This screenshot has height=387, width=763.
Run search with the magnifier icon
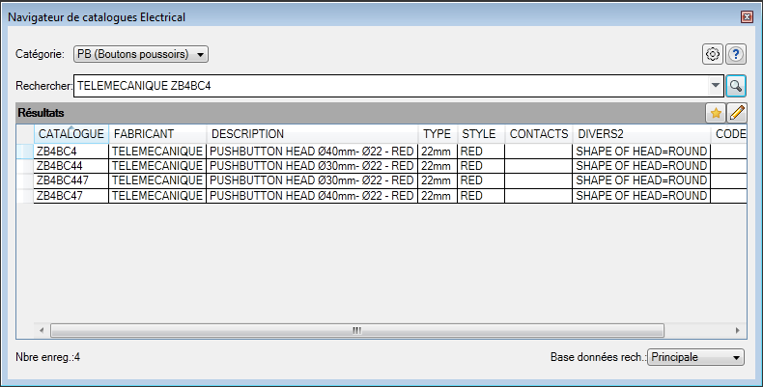[736, 86]
